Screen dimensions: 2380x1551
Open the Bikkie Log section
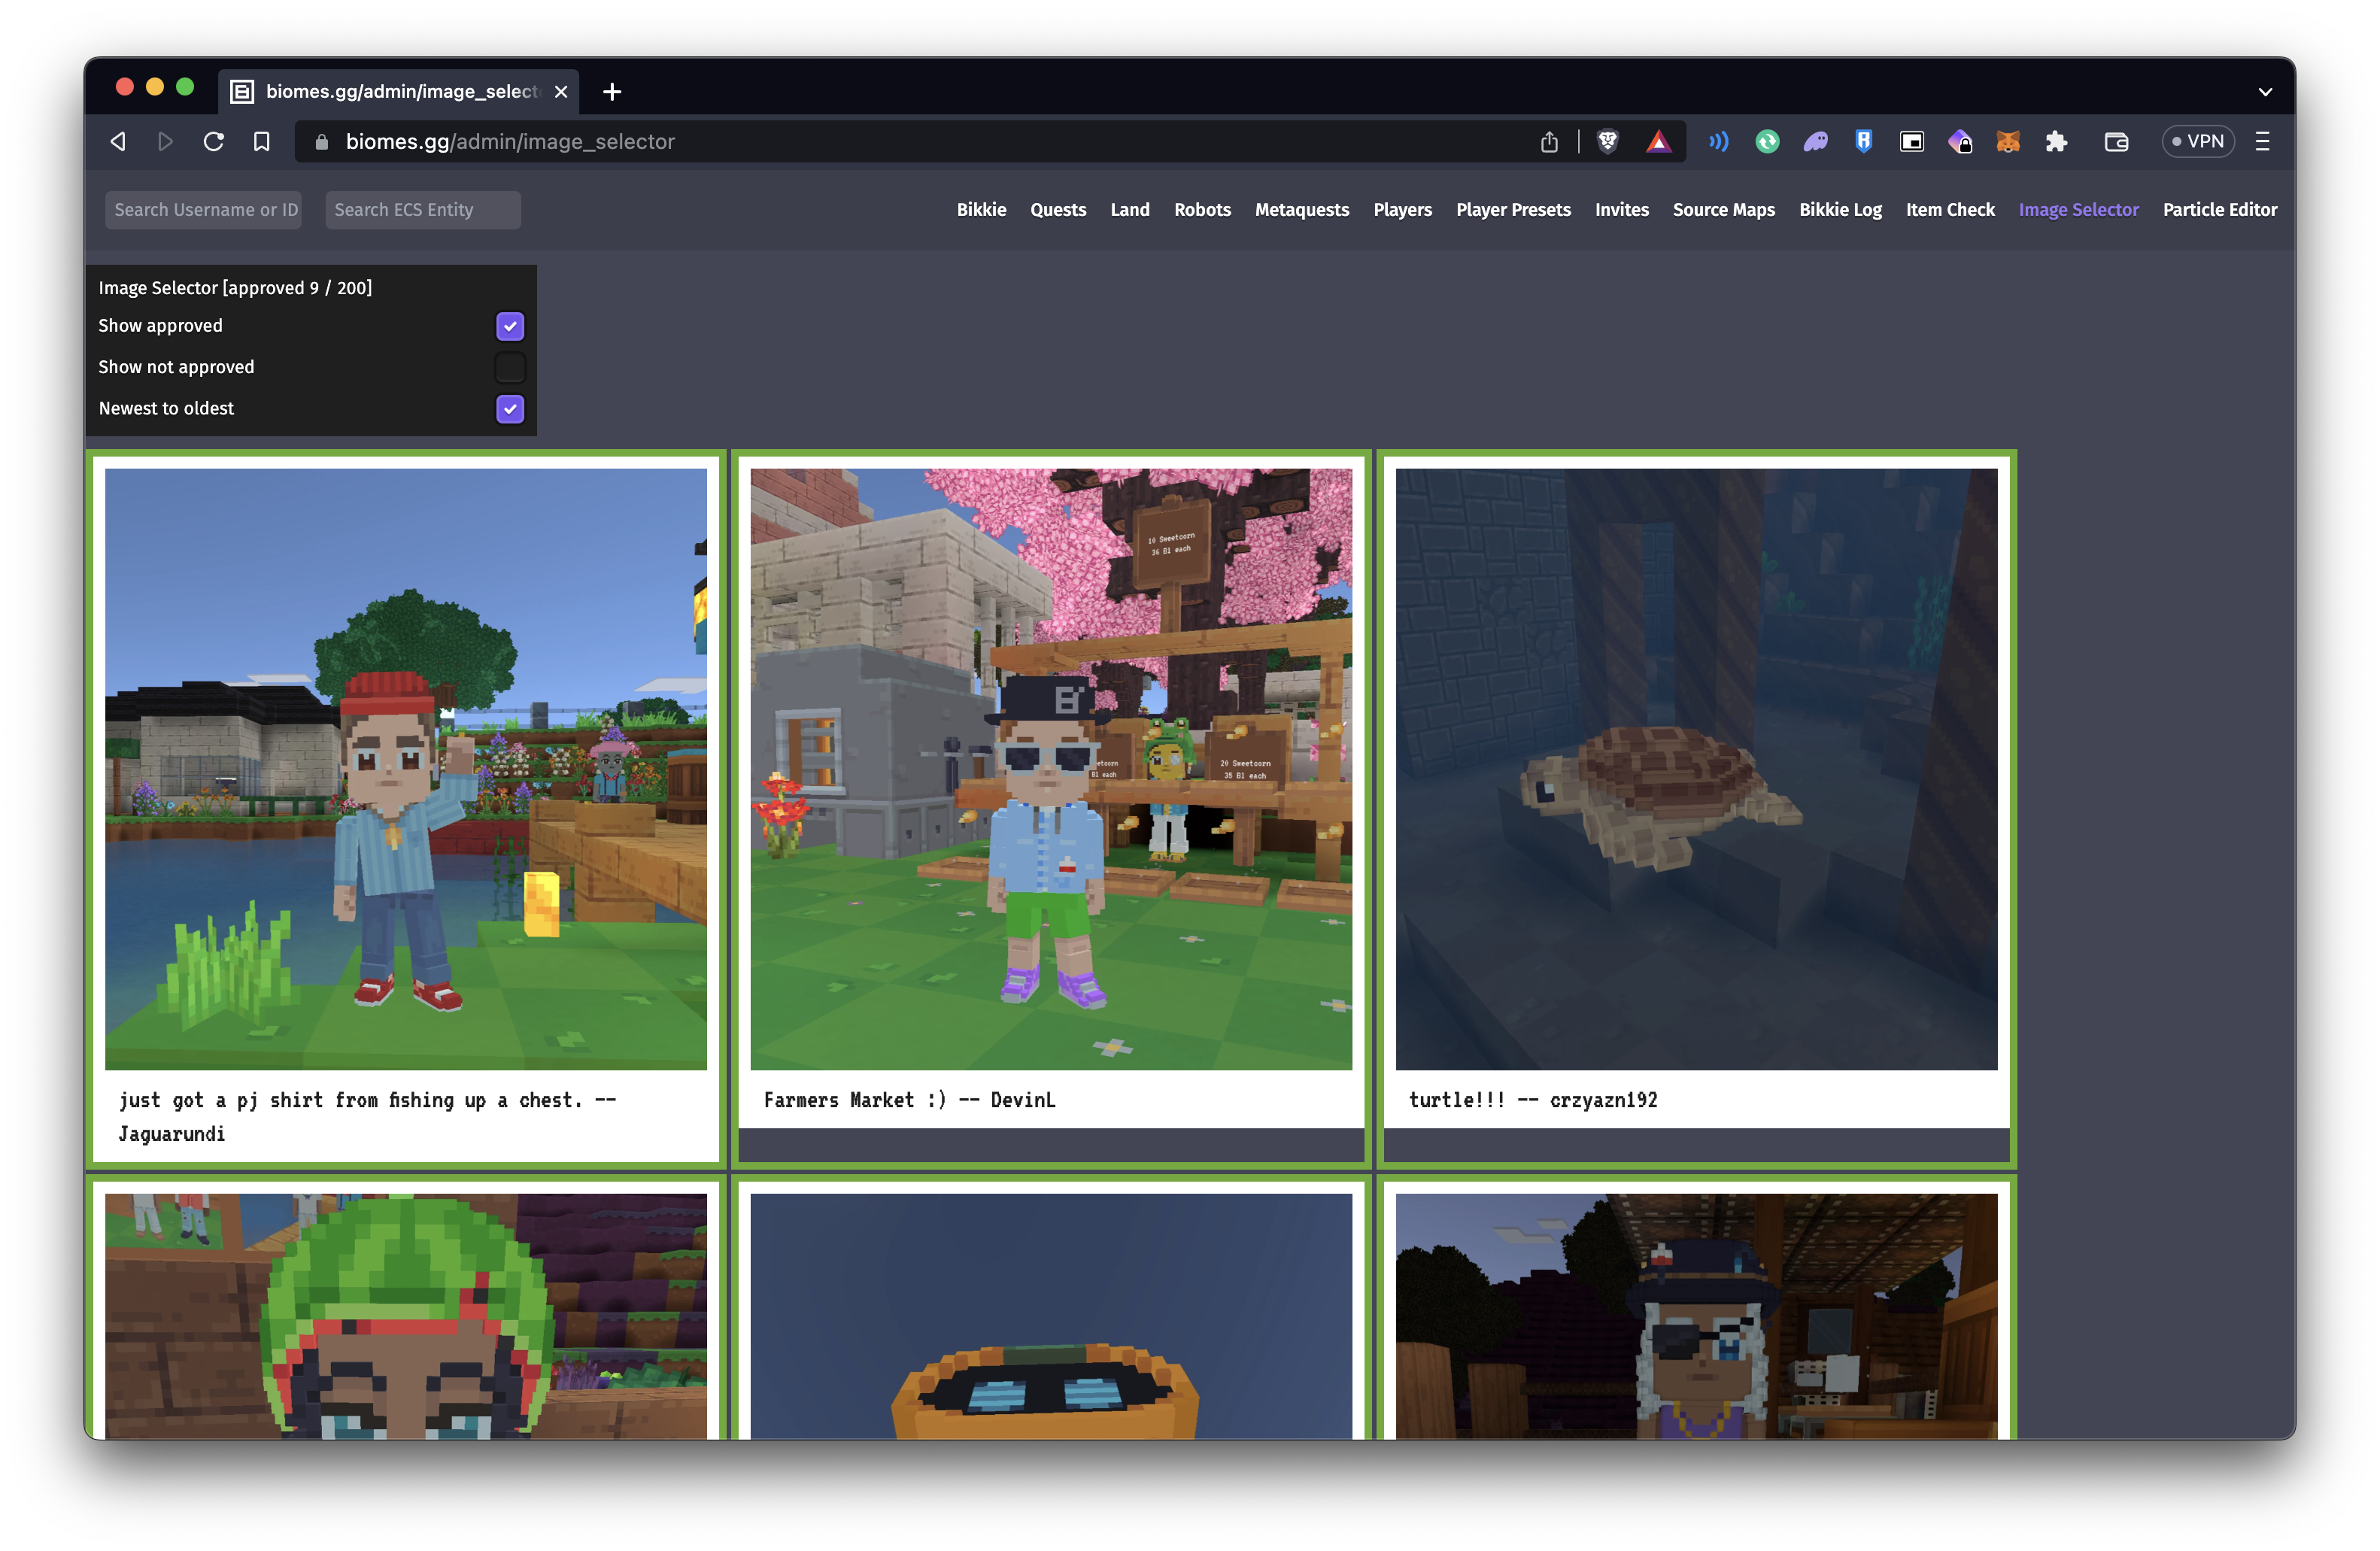pyautogui.click(x=1840, y=209)
